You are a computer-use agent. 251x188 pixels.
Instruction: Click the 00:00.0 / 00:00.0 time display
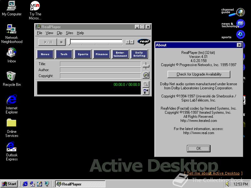click(x=127, y=85)
